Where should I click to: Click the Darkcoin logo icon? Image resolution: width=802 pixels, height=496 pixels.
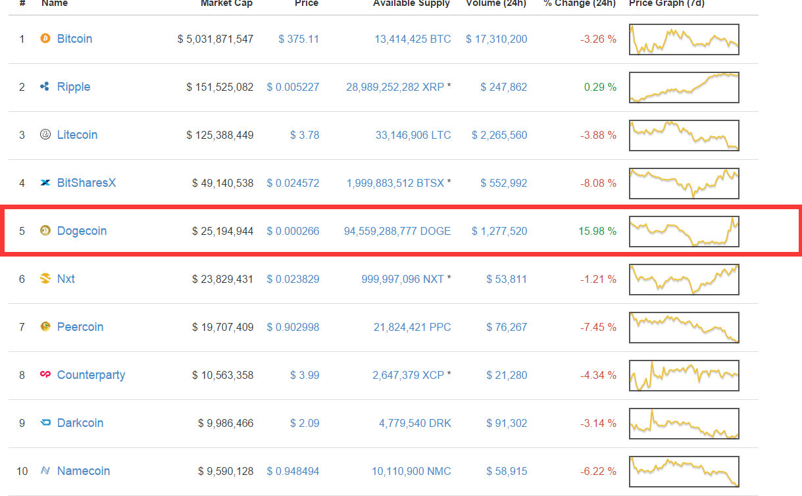point(45,423)
